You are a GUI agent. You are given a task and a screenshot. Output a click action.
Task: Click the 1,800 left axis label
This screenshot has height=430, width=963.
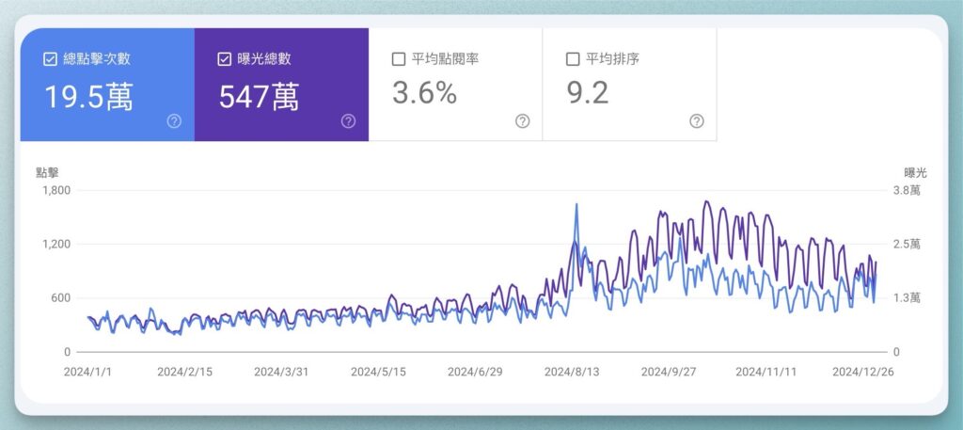pos(55,190)
